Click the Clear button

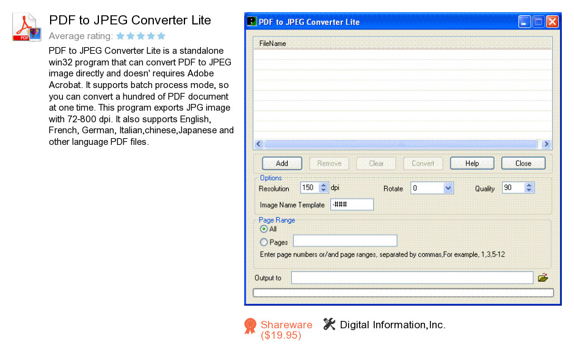[x=376, y=163]
